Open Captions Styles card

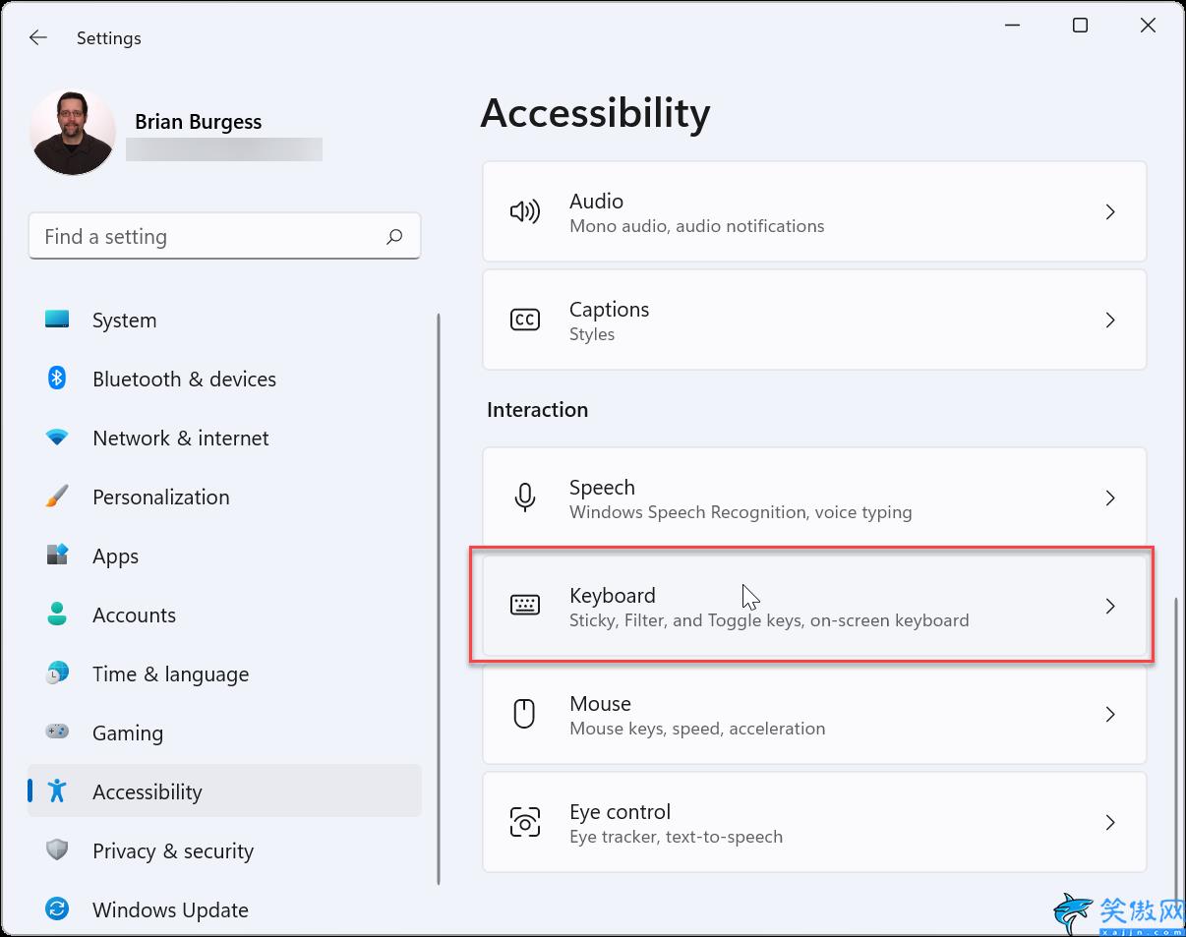pyautogui.click(x=814, y=320)
